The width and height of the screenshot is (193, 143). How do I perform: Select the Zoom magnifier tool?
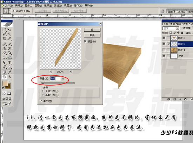tap(9, 77)
